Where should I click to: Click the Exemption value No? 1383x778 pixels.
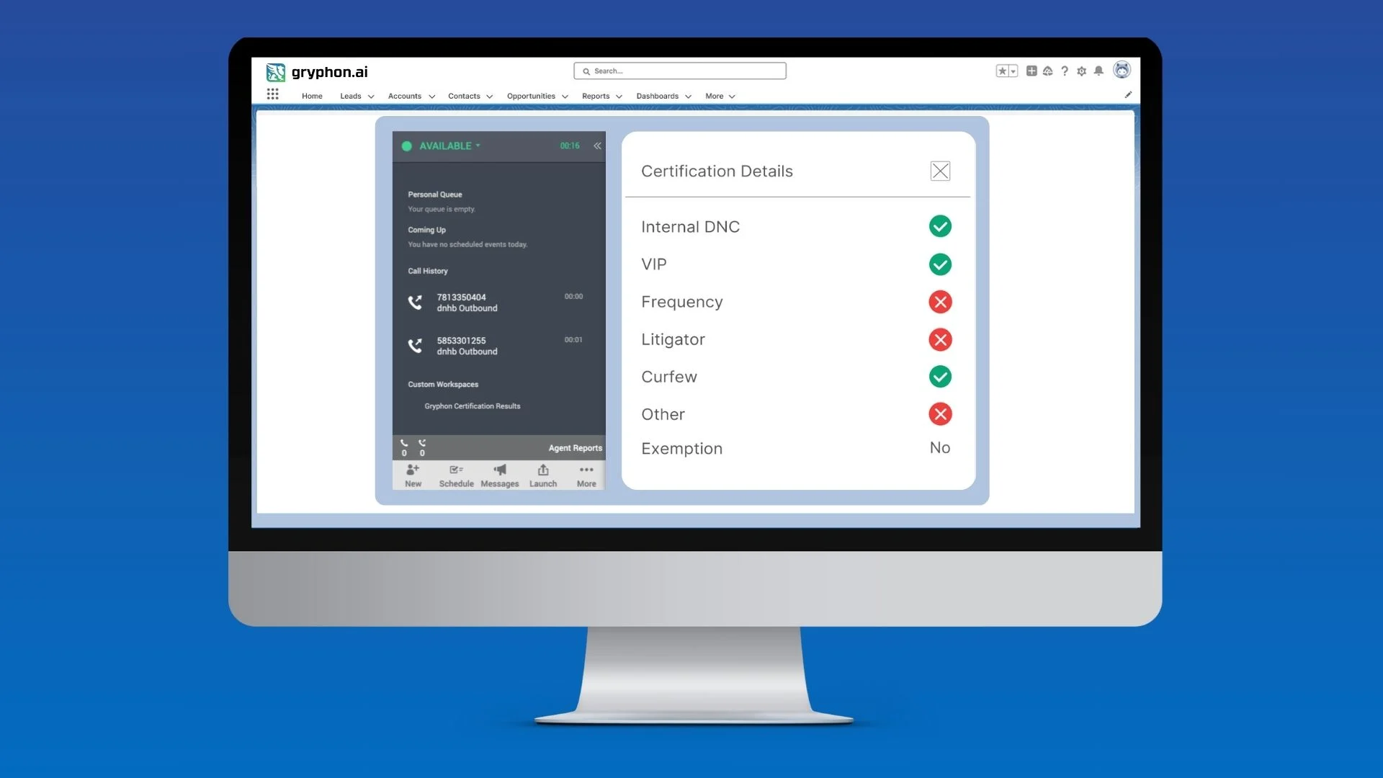[x=940, y=448]
